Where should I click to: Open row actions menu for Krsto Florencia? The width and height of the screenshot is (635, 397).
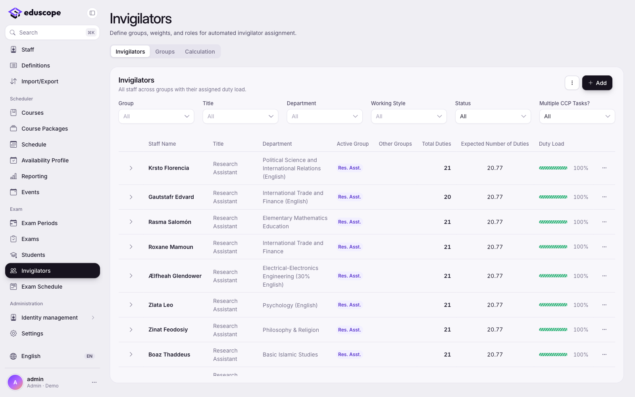tap(604, 168)
